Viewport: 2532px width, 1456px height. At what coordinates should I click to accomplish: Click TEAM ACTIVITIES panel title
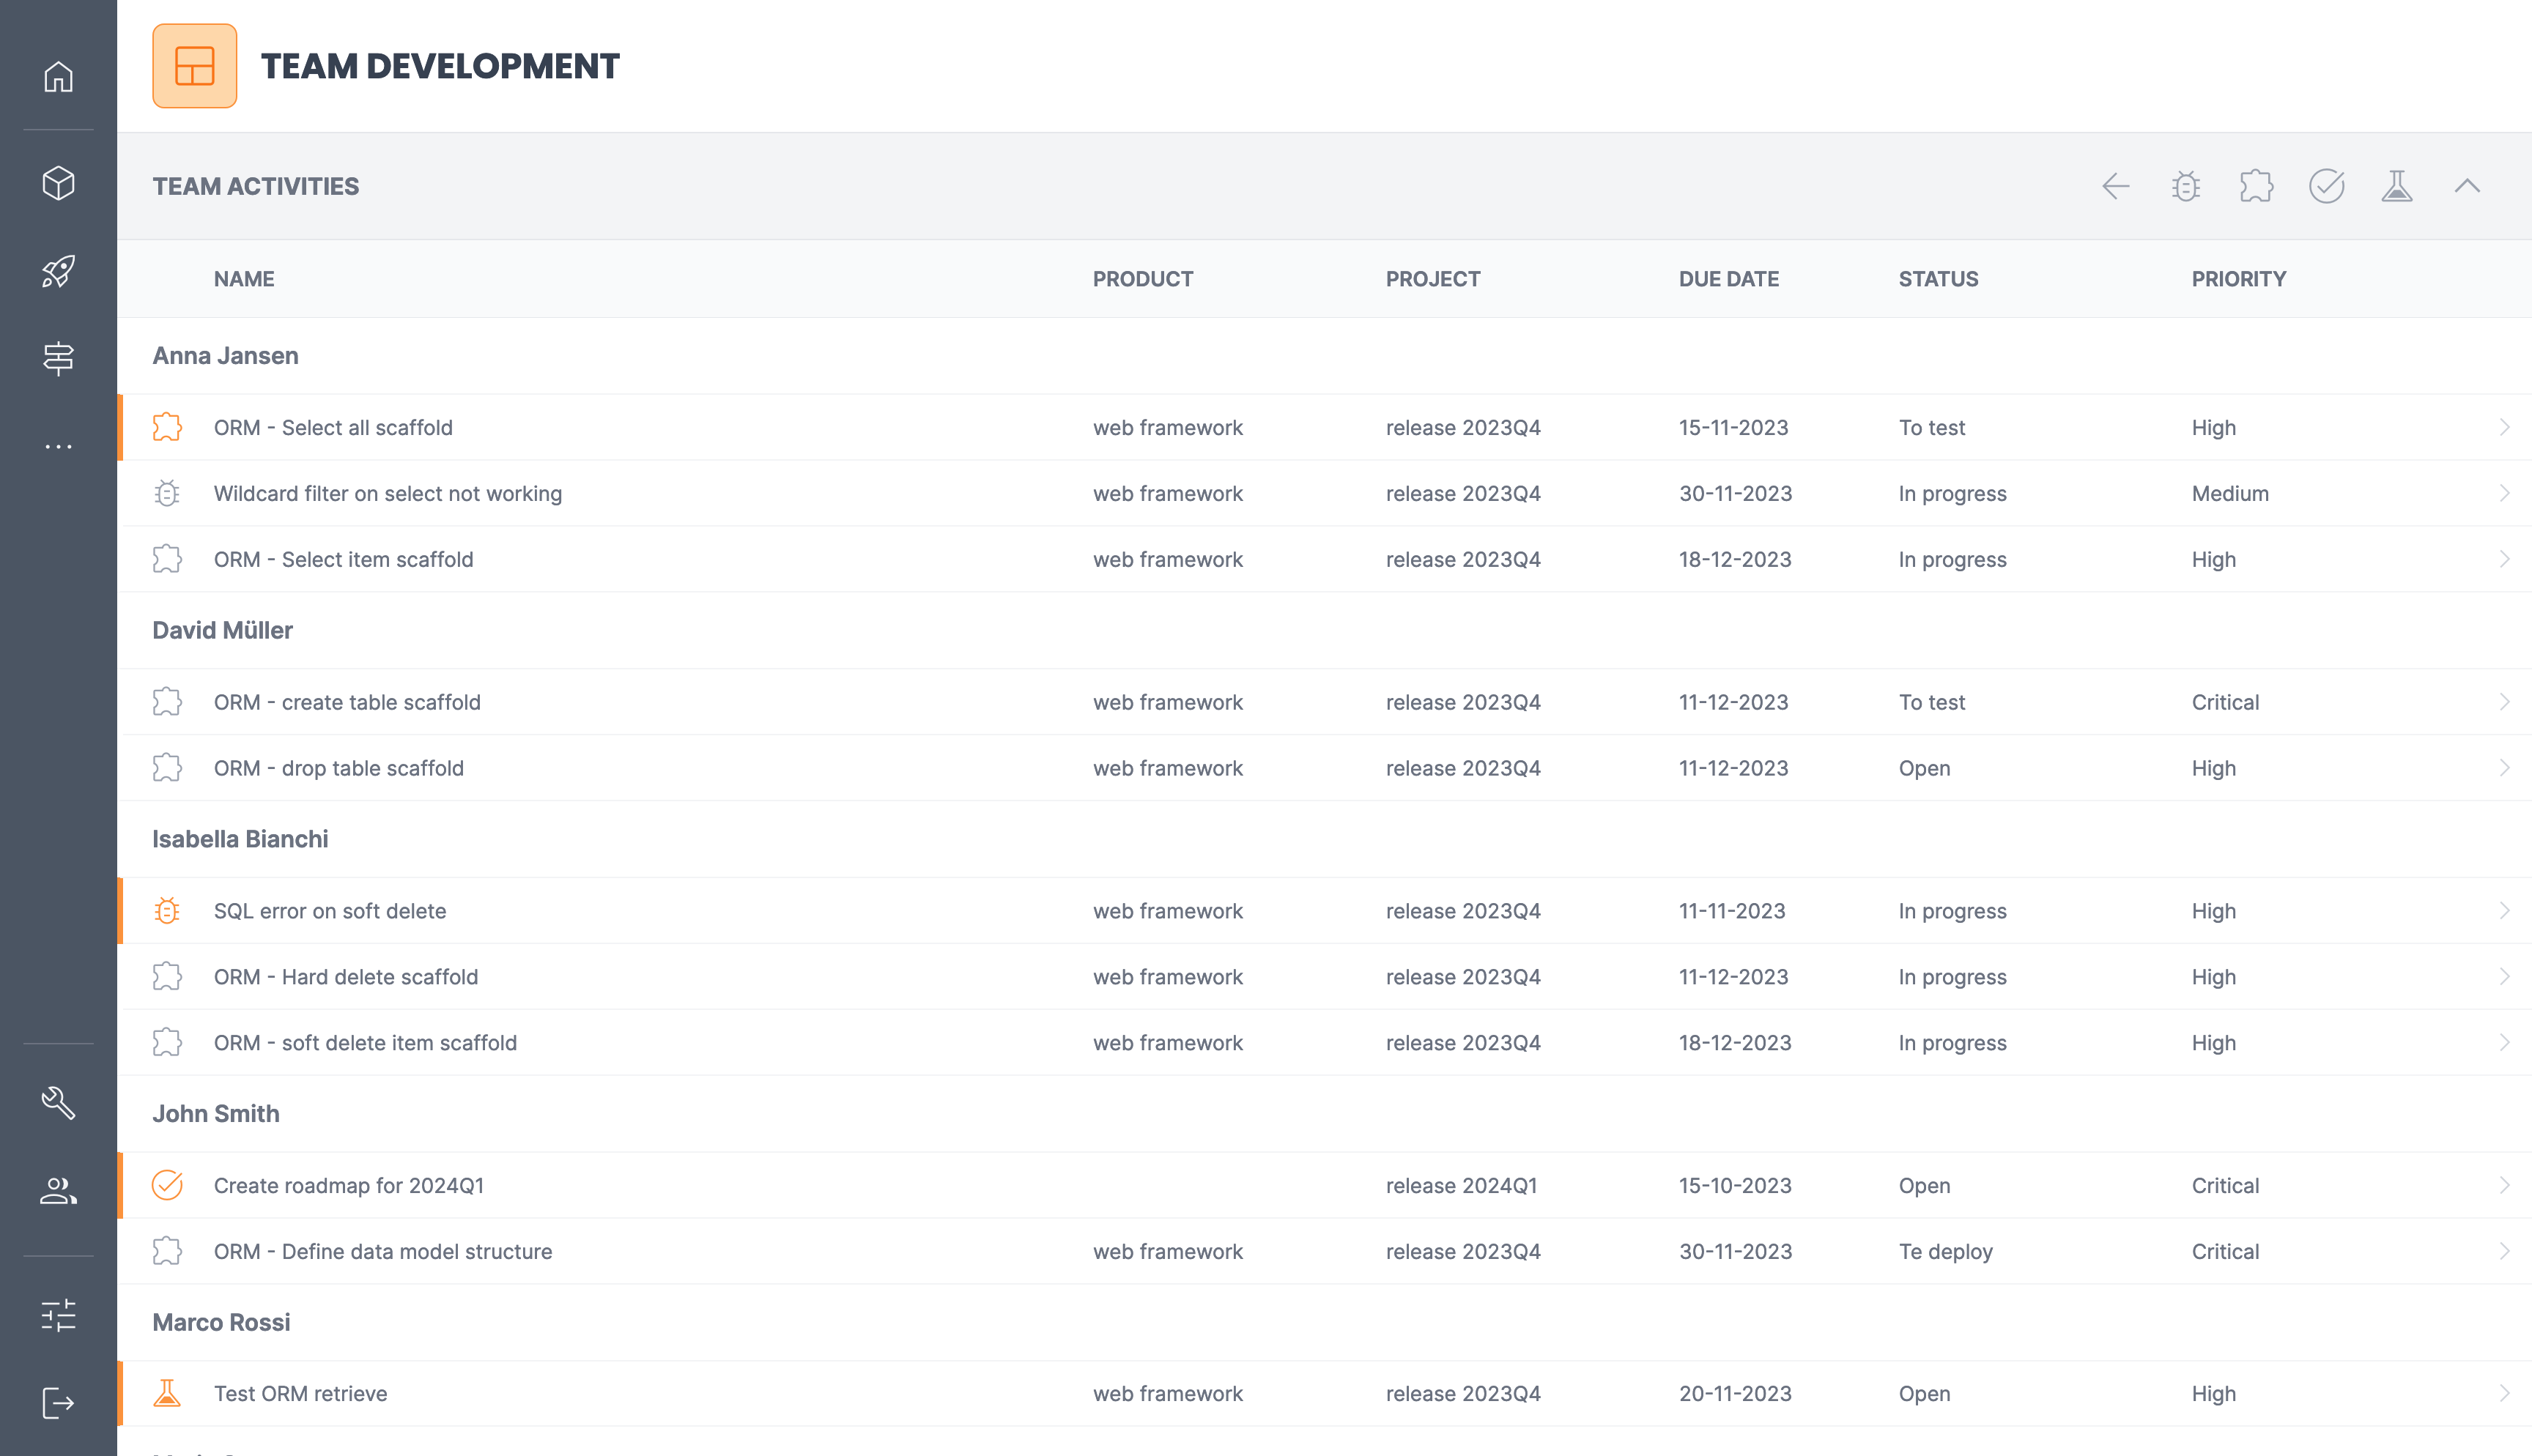pos(256,186)
